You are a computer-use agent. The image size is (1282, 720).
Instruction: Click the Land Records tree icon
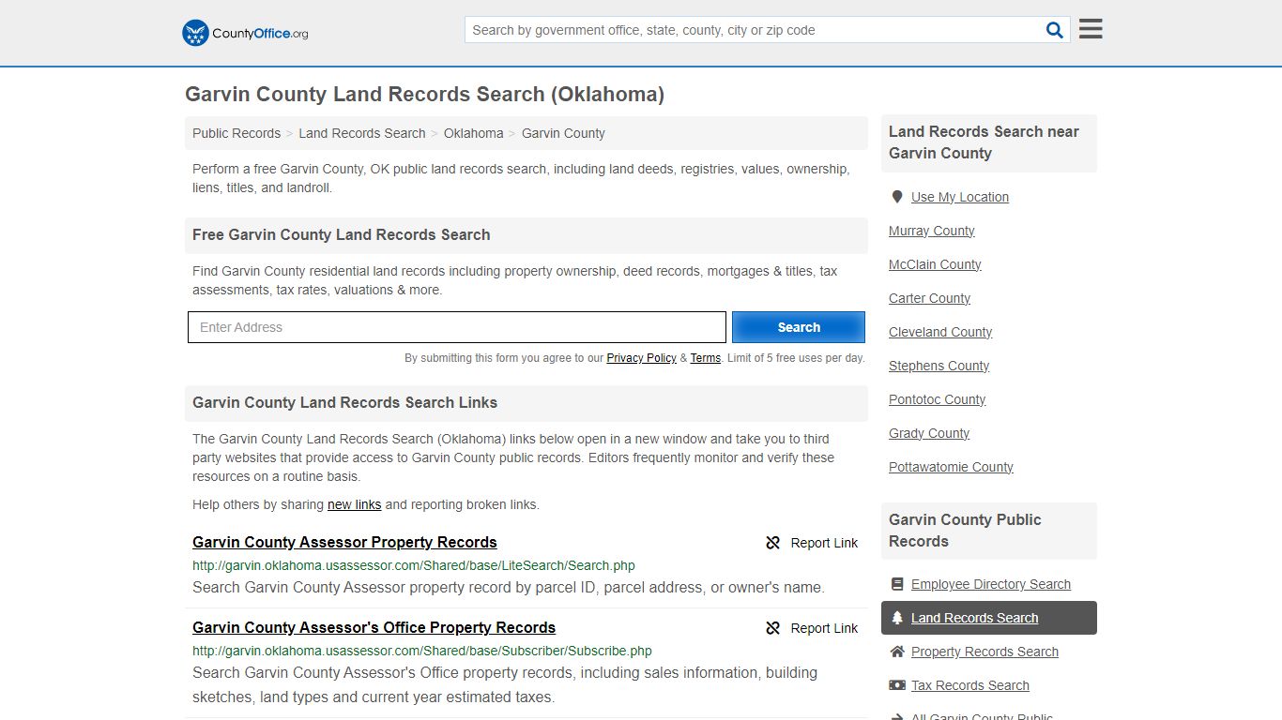tap(897, 618)
